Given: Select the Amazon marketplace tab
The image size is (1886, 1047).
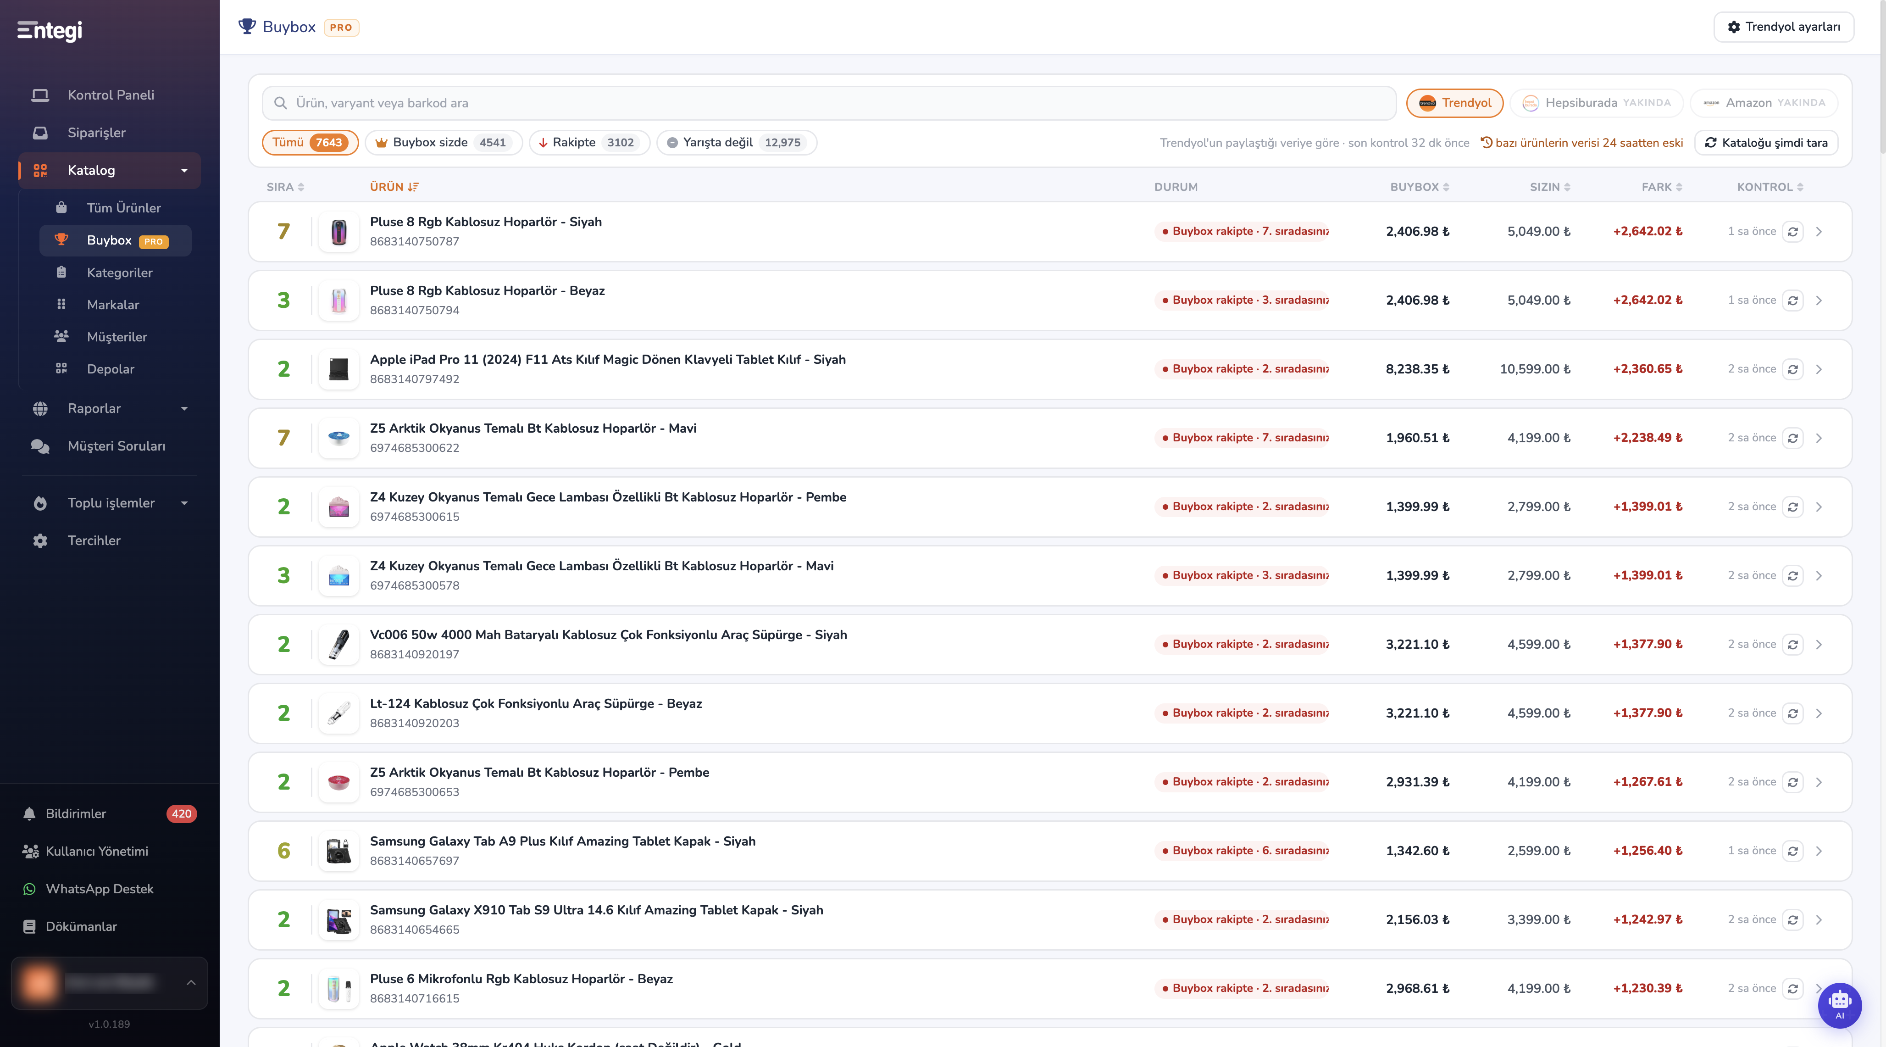Looking at the screenshot, I should (x=1764, y=103).
